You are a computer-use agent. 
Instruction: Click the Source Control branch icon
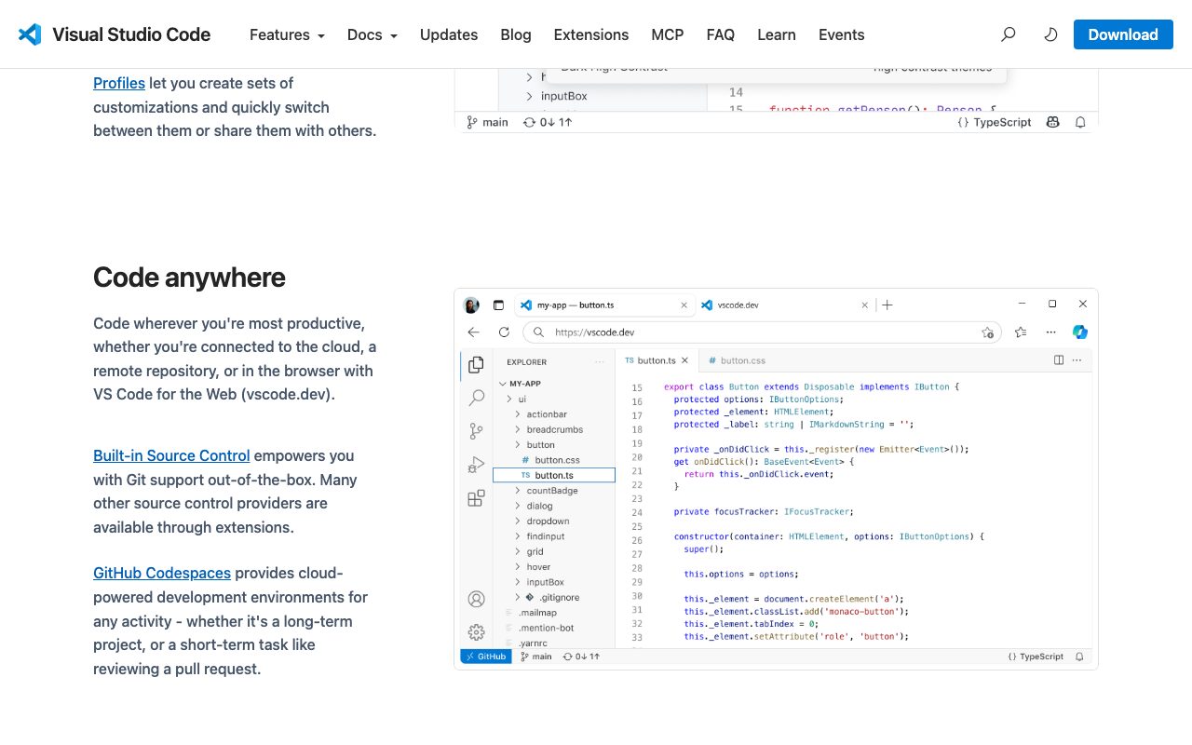476,431
